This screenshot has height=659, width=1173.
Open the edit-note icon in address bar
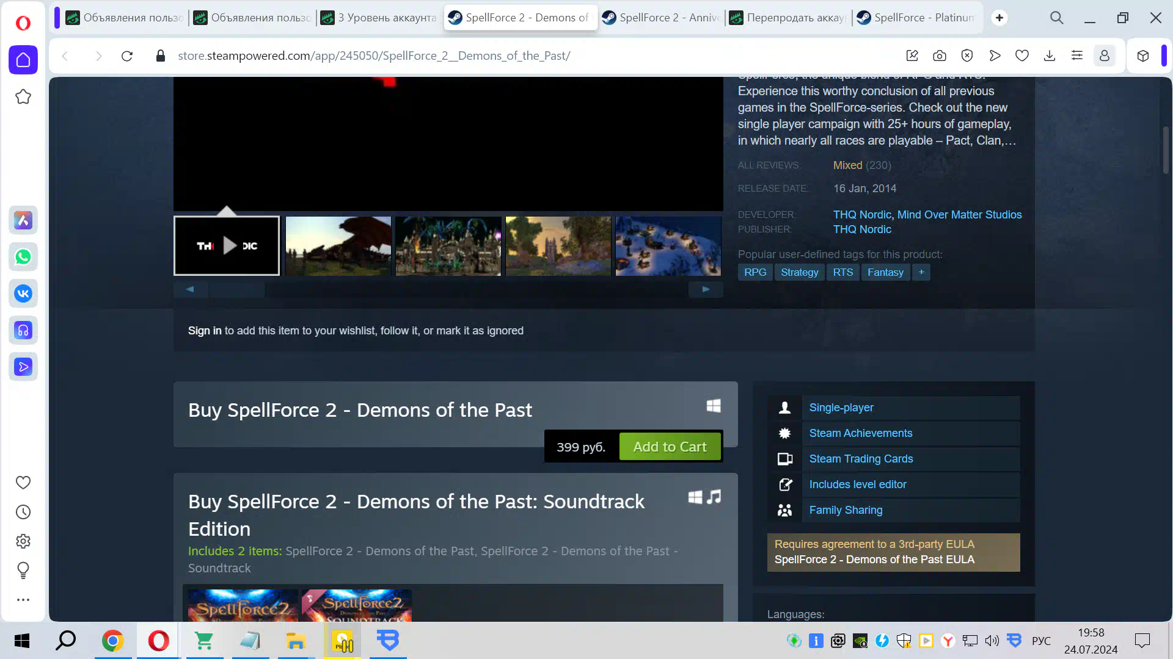tap(912, 56)
